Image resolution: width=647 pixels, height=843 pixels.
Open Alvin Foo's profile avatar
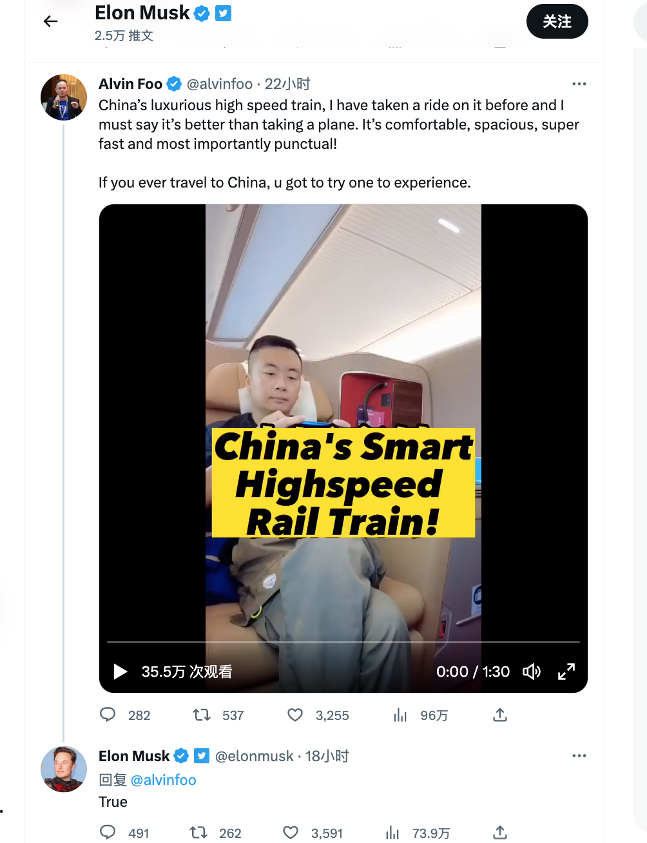pos(64,97)
